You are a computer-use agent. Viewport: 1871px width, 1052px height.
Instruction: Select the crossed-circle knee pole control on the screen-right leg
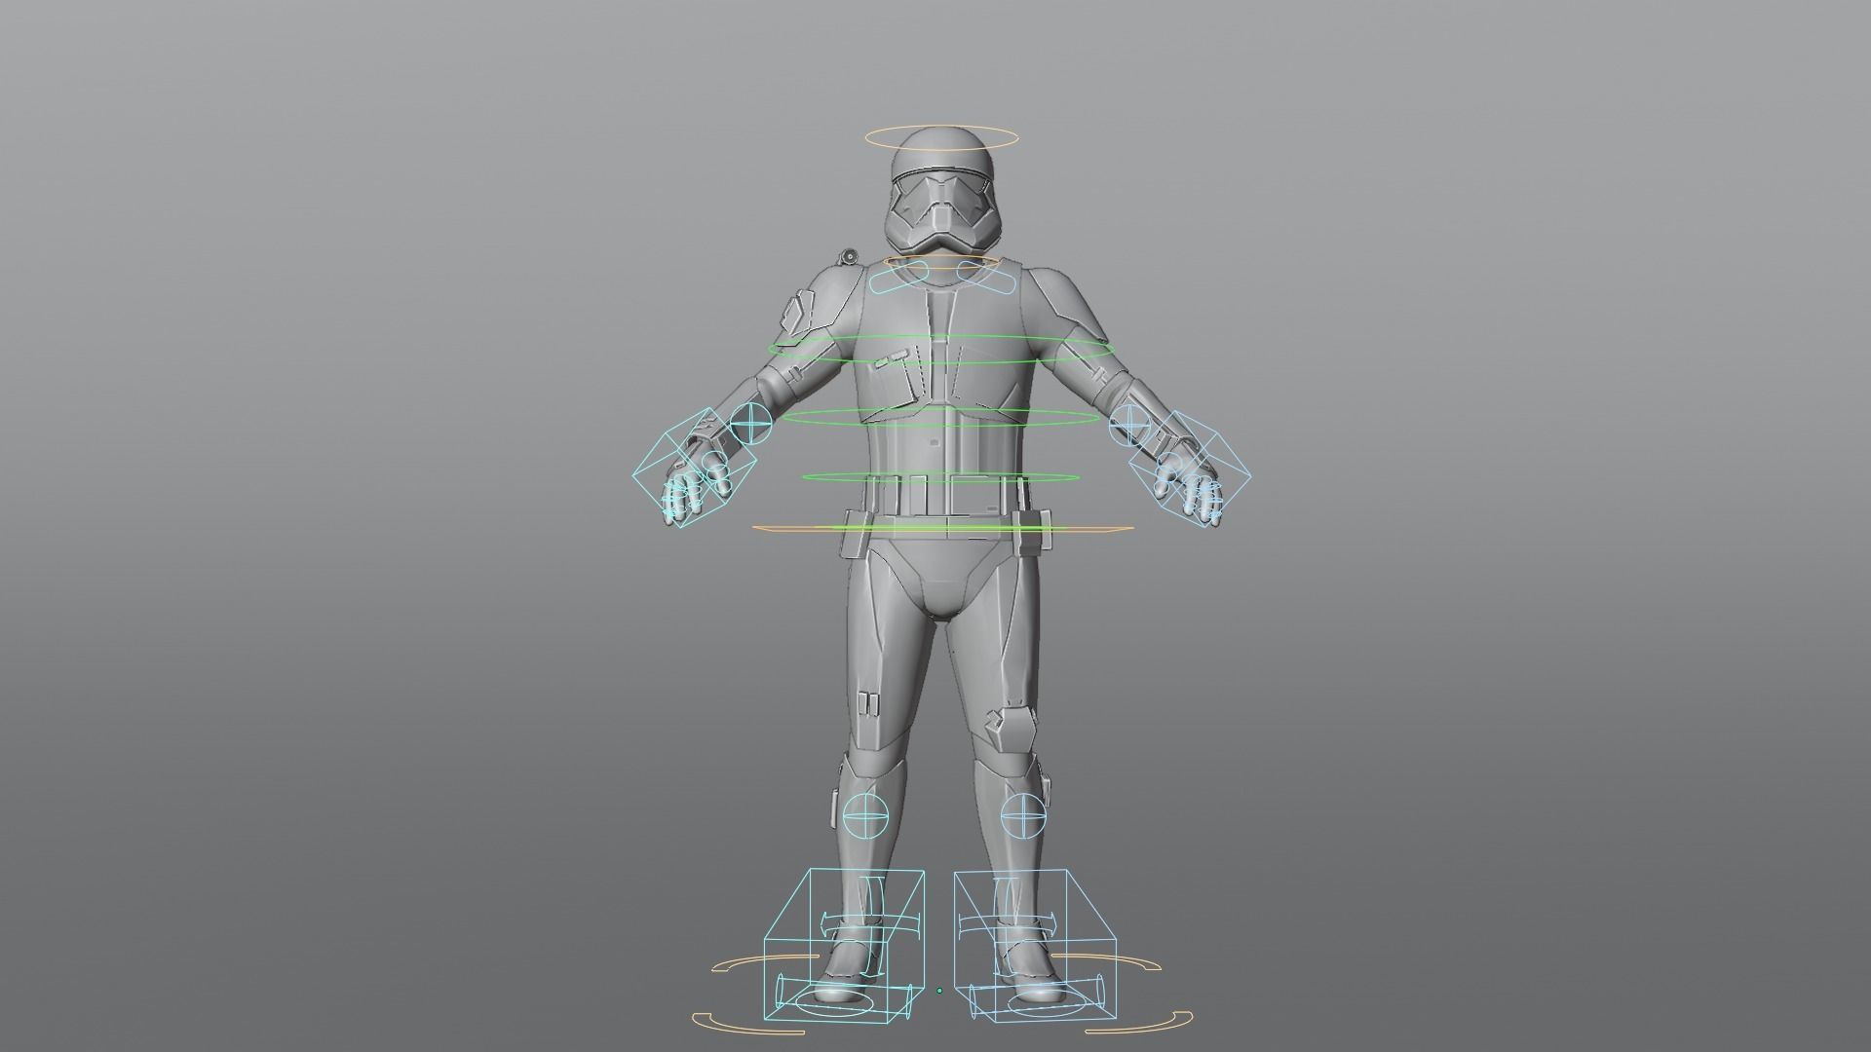click(x=1022, y=815)
